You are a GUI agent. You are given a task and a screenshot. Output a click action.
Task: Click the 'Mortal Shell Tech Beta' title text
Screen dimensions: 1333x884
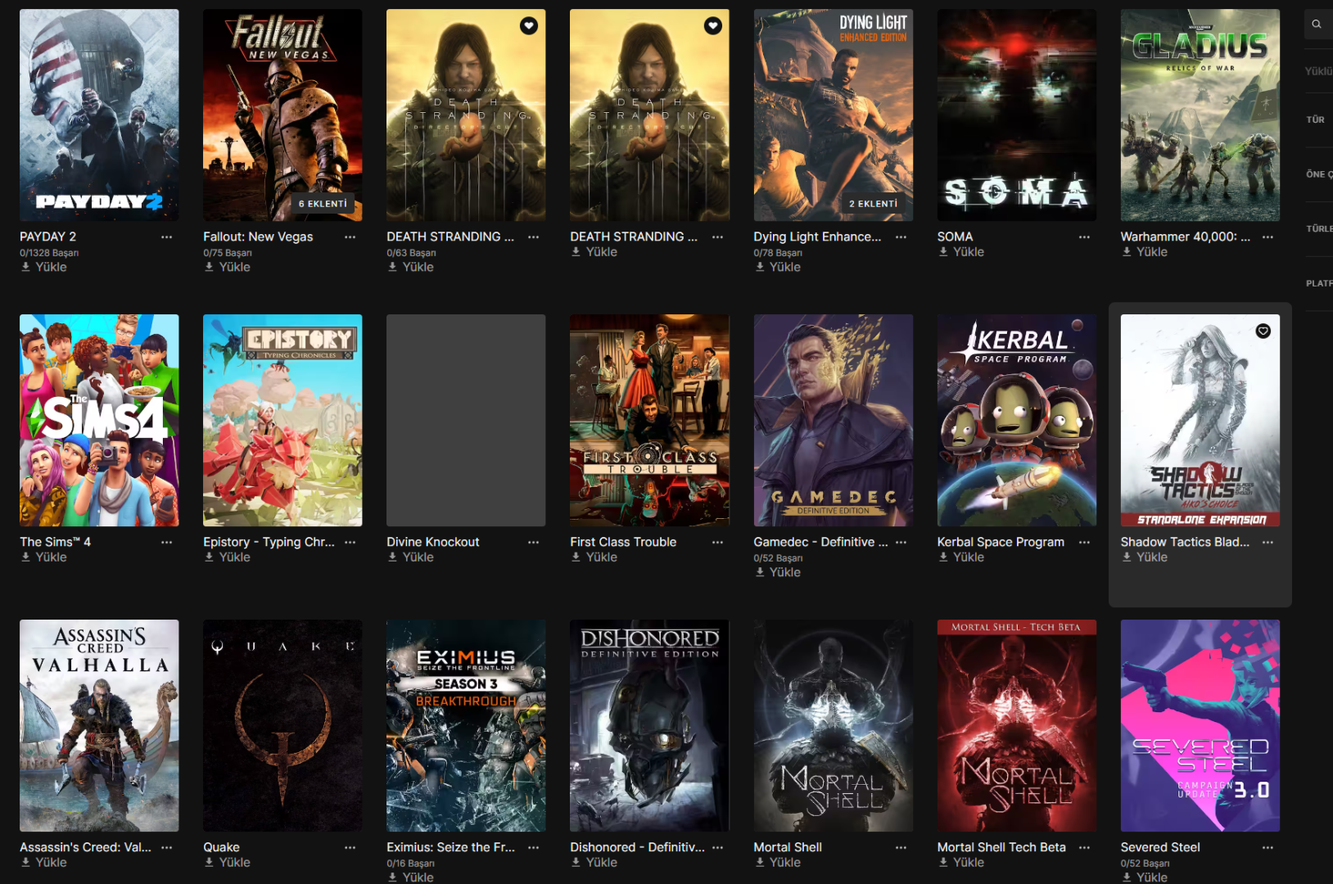(1001, 847)
